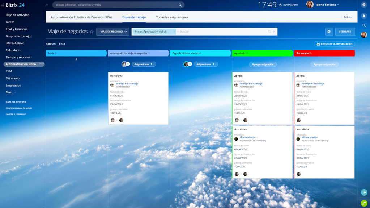Viewport: 370px width, 208px height.
Task: Star Viaje de negocios as favorite
Action: tap(92, 32)
